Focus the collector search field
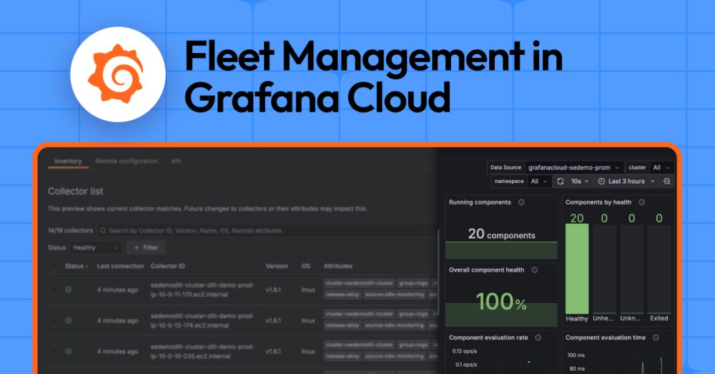Image resolution: width=715 pixels, height=374 pixels. pos(267,231)
